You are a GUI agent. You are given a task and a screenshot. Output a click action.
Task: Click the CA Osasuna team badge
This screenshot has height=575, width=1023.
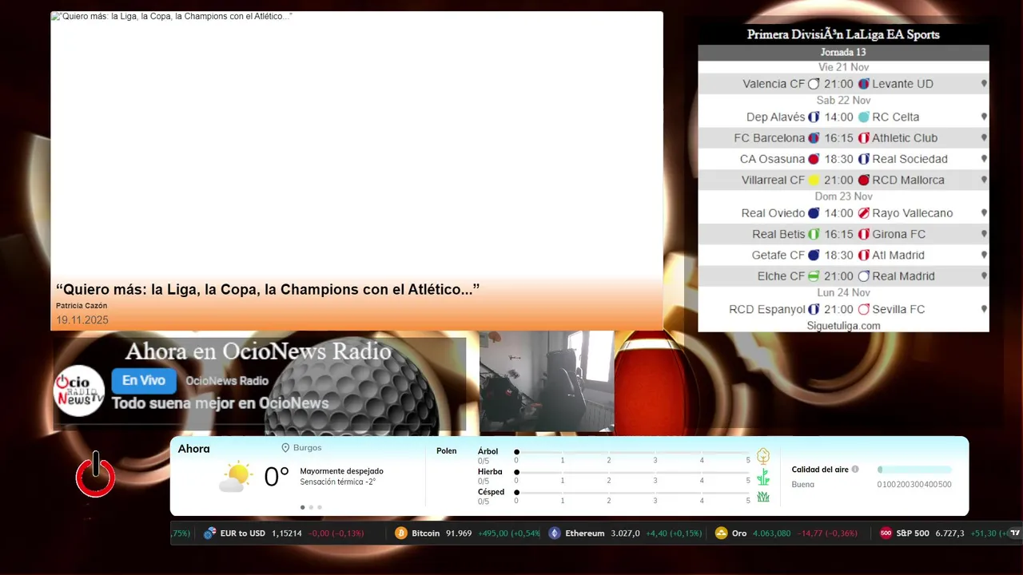pos(814,159)
